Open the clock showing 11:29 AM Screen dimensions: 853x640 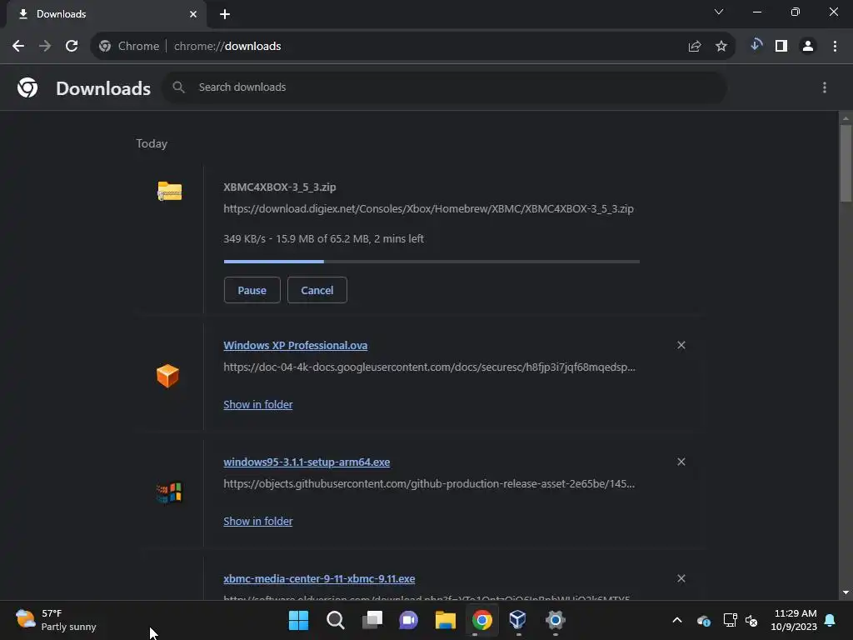[794, 620]
